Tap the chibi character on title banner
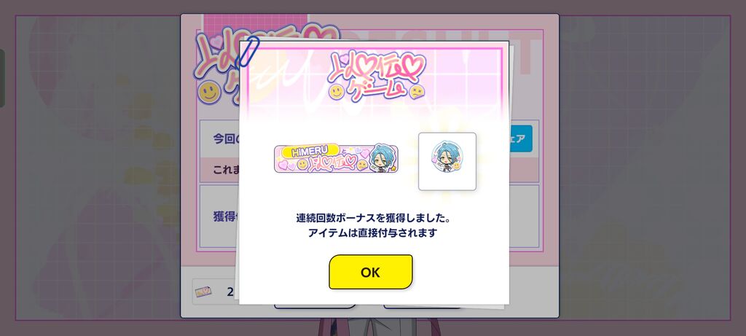This screenshot has height=336, width=746. tap(383, 158)
